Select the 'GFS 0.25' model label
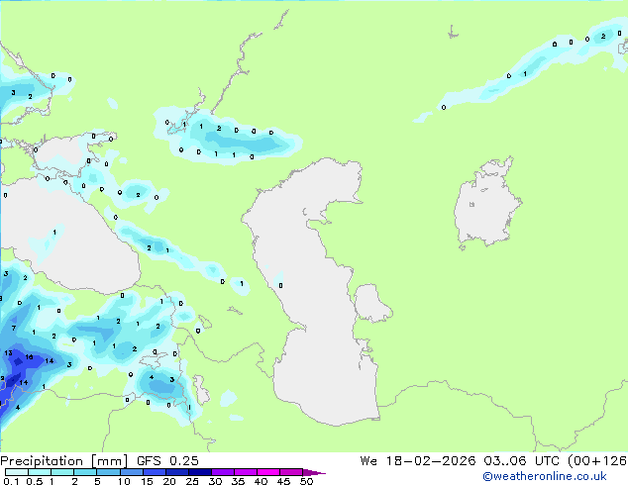The height and width of the screenshot is (485, 628). click(x=167, y=461)
